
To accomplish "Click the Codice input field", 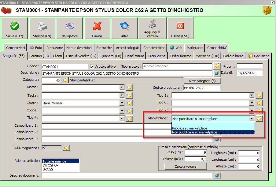I will pos(65,67).
